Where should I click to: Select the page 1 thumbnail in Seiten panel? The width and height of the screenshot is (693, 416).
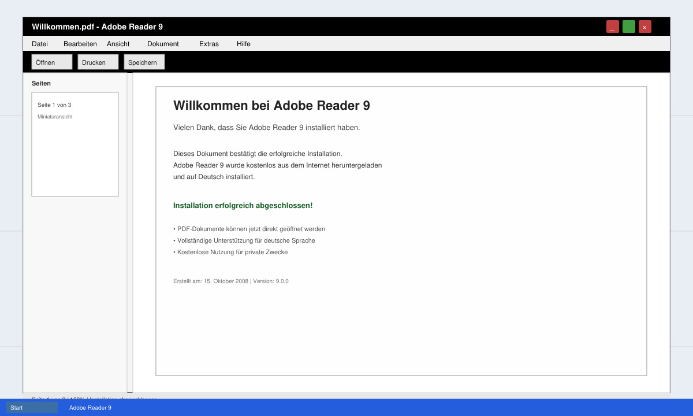75,144
